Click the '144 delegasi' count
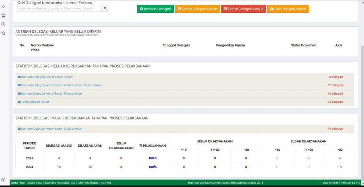Viewport: 364px width, 187px height. [x=334, y=93]
